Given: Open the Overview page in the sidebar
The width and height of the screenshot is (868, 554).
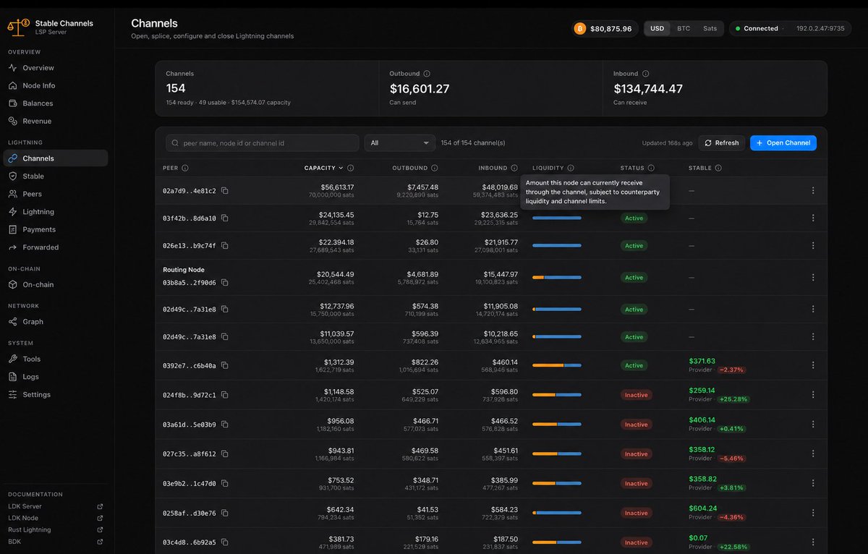Looking at the screenshot, I should coord(56,68).
